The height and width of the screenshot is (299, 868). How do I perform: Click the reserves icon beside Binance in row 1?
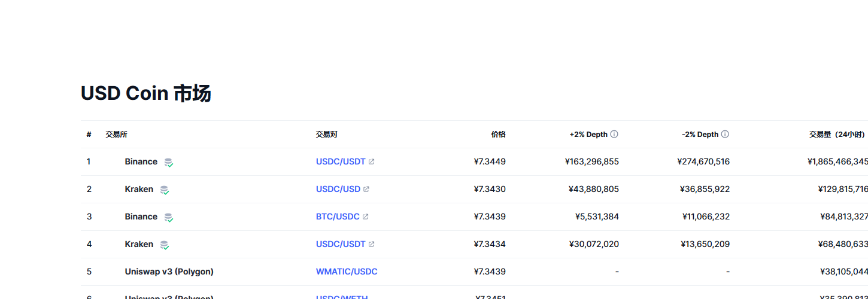[169, 162]
